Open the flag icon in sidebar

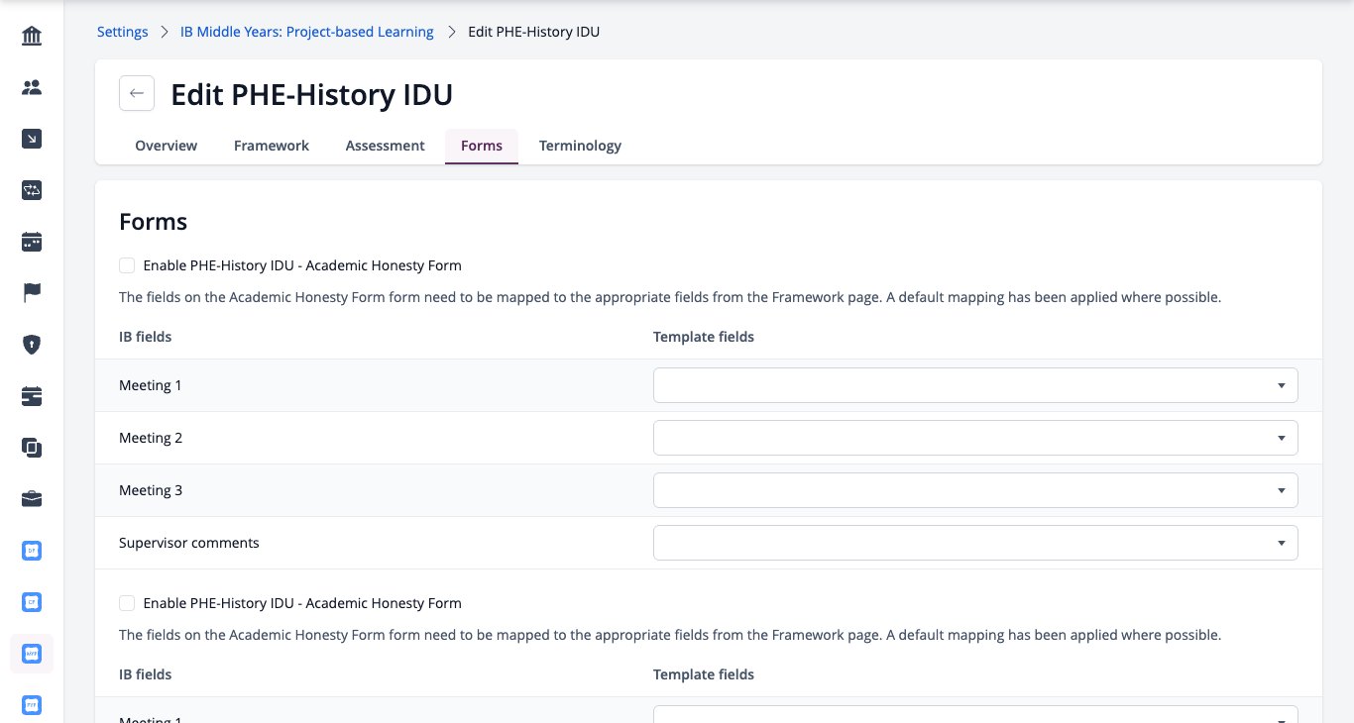coord(32,293)
